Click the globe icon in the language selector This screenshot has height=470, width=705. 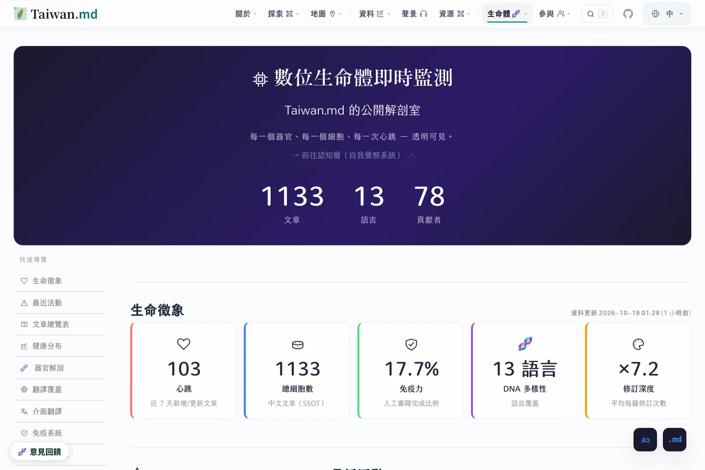click(656, 14)
